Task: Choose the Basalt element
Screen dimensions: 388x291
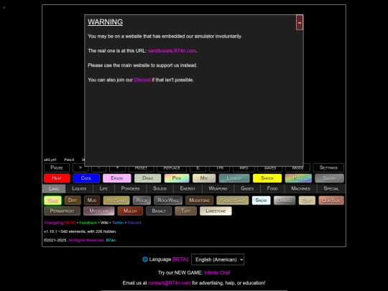Action: tap(159, 211)
